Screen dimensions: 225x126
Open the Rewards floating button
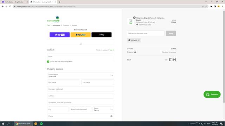pos(212,94)
